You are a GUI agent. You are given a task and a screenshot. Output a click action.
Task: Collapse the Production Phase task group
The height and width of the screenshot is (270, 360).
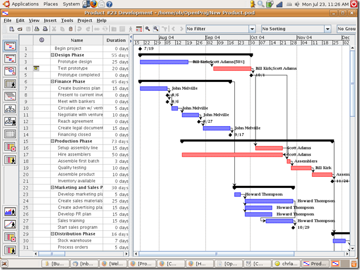[x=53, y=142]
